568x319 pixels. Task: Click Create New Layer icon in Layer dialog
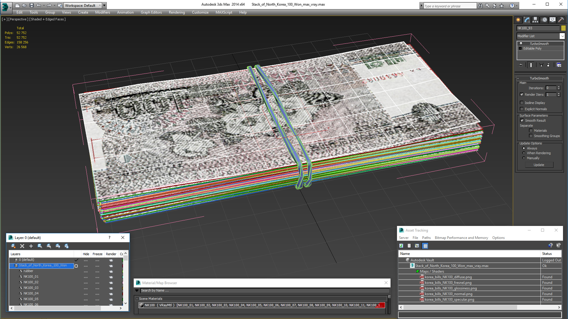coord(13,246)
